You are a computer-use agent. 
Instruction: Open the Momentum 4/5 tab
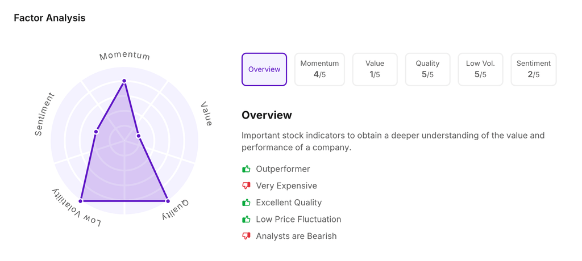tap(319, 69)
